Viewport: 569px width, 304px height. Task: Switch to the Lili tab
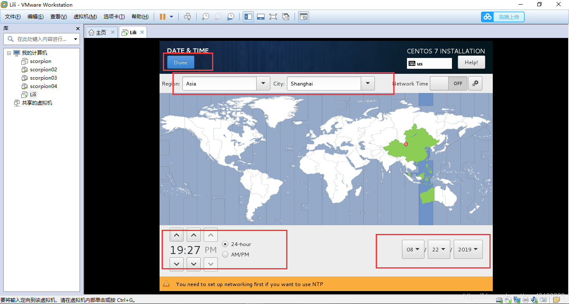click(132, 32)
